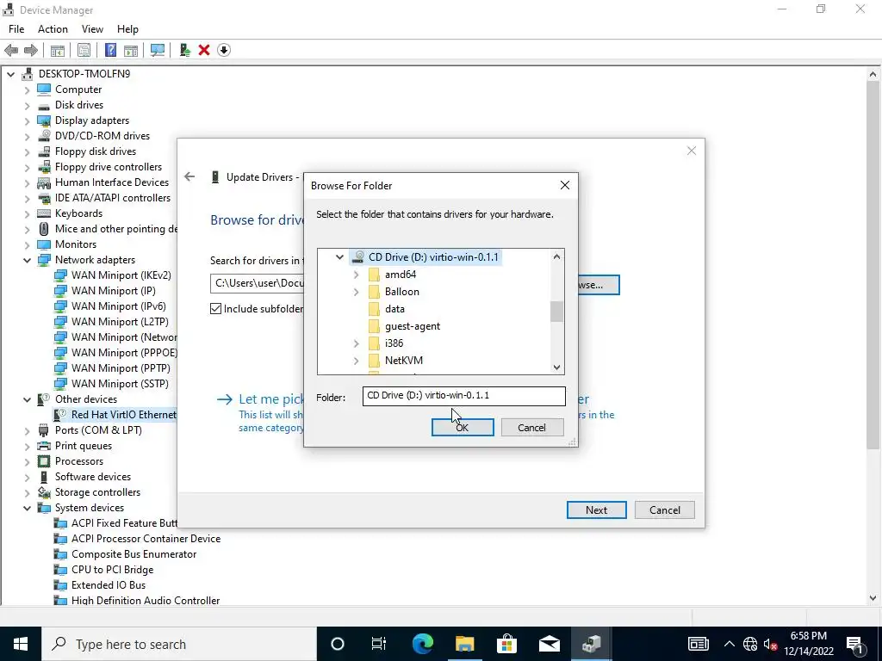The image size is (882, 661).
Task: Click the Cortana circle icon
Action: click(x=338, y=644)
